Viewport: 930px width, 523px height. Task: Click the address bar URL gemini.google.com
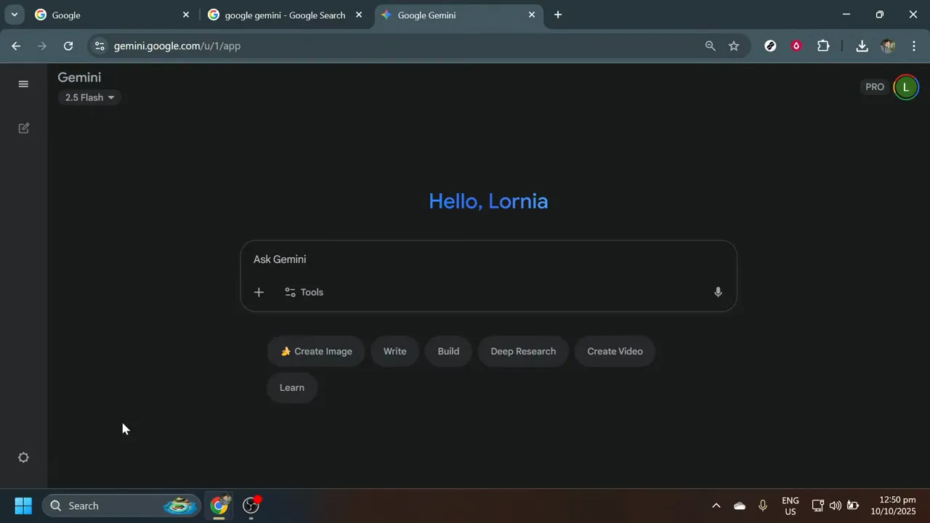click(x=177, y=46)
